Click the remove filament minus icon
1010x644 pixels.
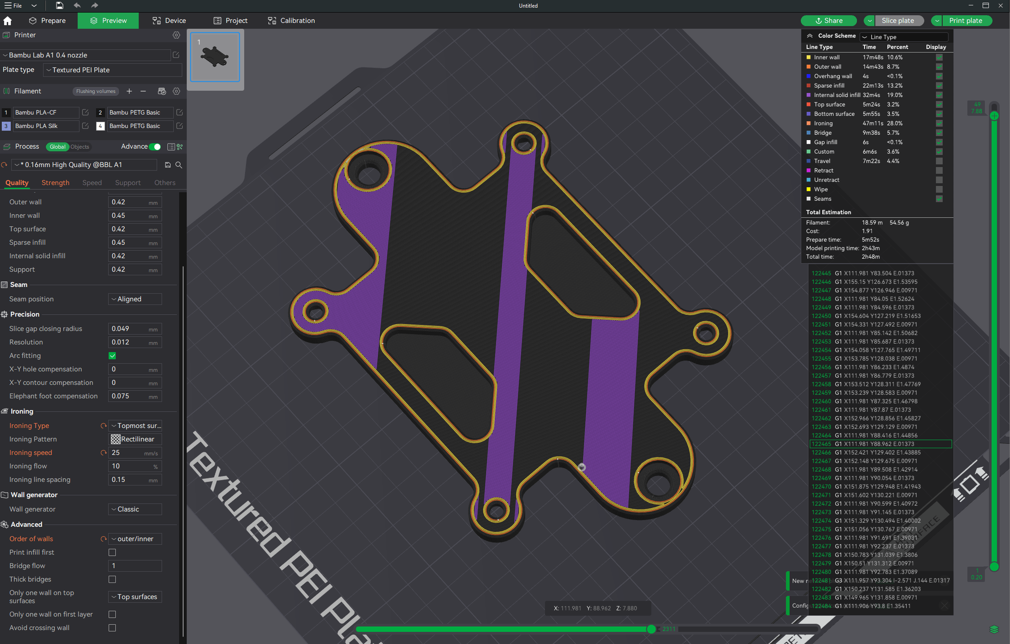pyautogui.click(x=143, y=91)
